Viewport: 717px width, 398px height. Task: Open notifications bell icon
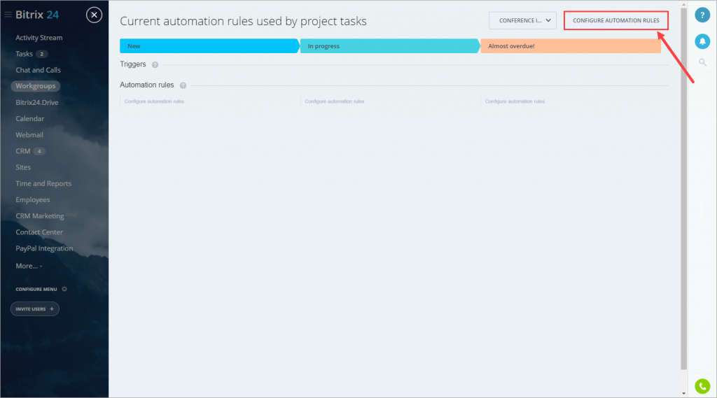702,41
